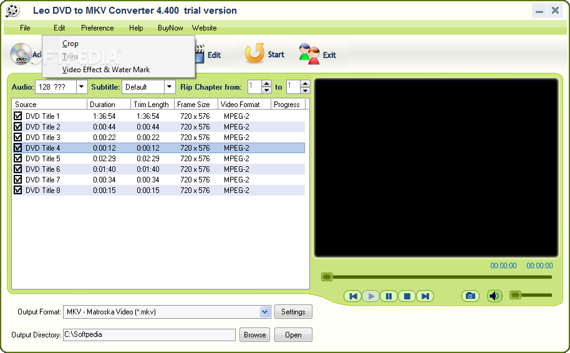The height and width of the screenshot is (353, 570).
Task: Click the Trim Length column header
Action: (x=152, y=105)
